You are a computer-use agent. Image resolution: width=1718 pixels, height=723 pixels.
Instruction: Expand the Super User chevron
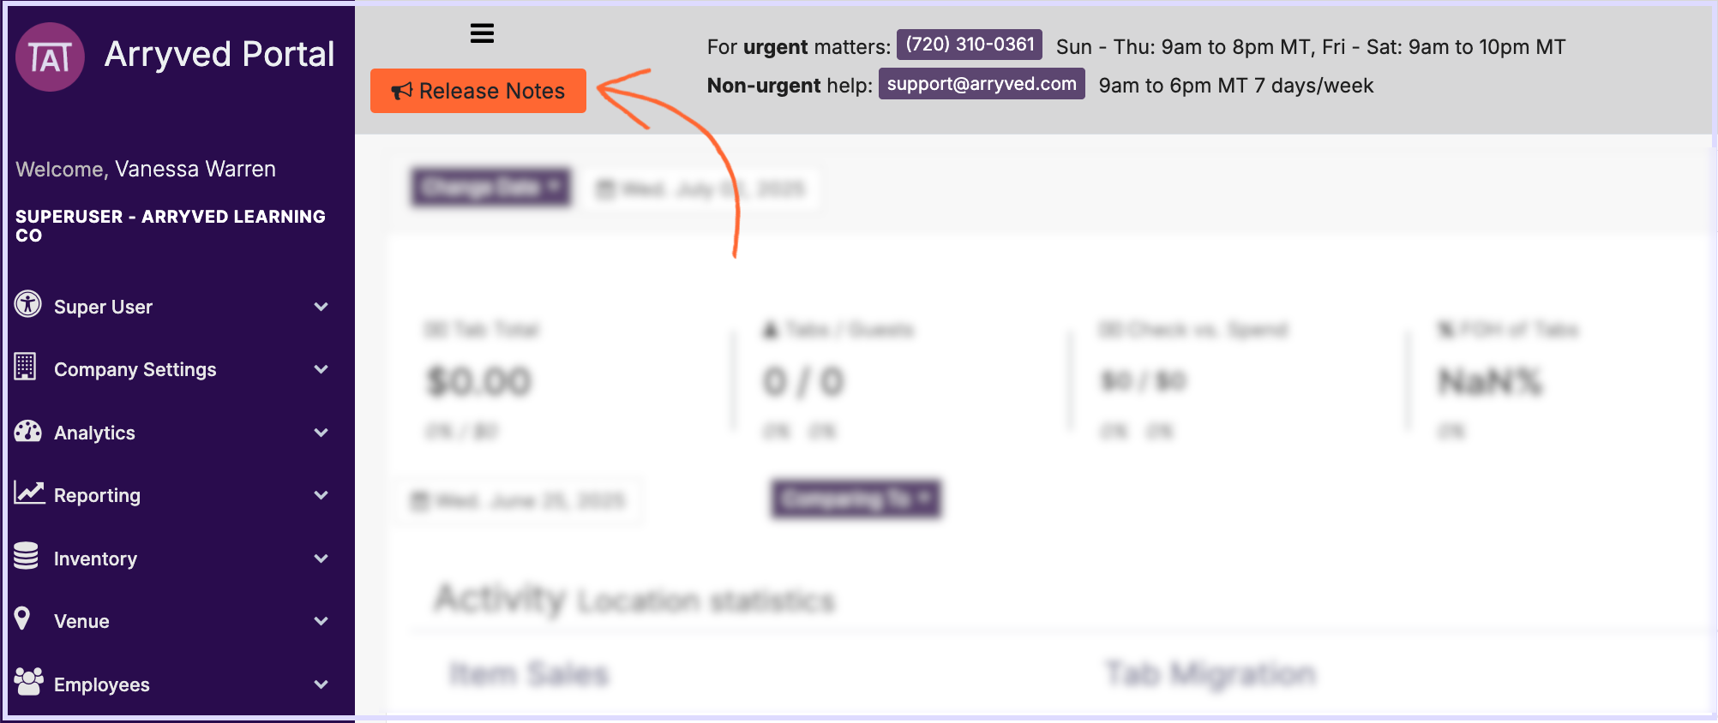321,307
